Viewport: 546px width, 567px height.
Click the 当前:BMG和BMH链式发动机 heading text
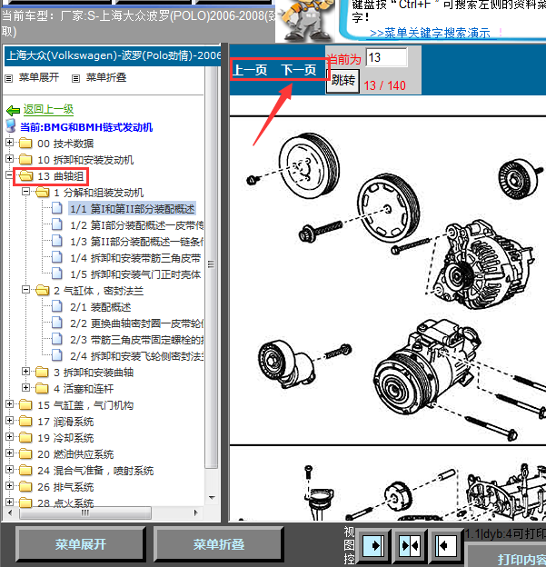coord(86,127)
